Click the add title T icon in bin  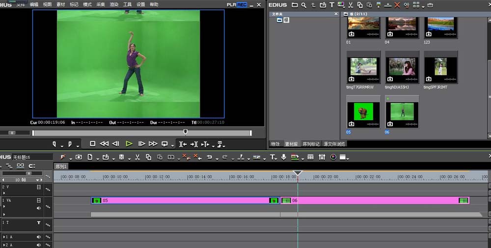coord(332,5)
